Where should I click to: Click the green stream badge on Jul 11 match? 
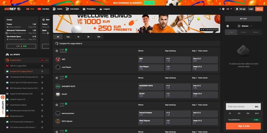66,77
